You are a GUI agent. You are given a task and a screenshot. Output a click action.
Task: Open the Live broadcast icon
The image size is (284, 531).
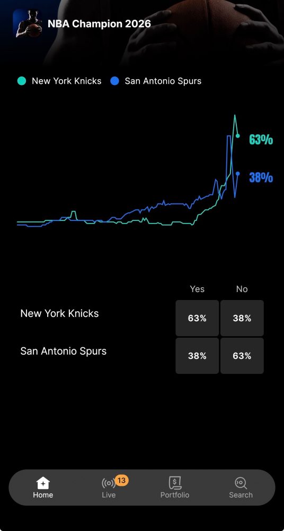point(108,483)
